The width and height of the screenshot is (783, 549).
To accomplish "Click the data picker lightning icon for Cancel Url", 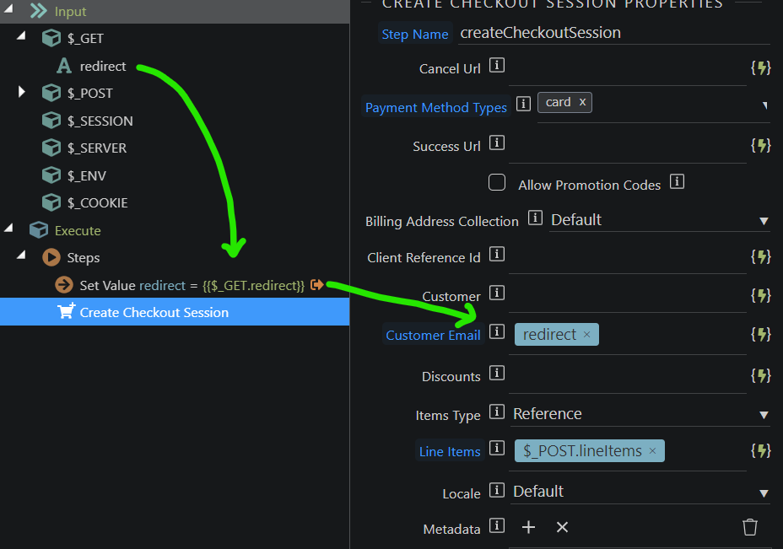I will pyautogui.click(x=761, y=68).
